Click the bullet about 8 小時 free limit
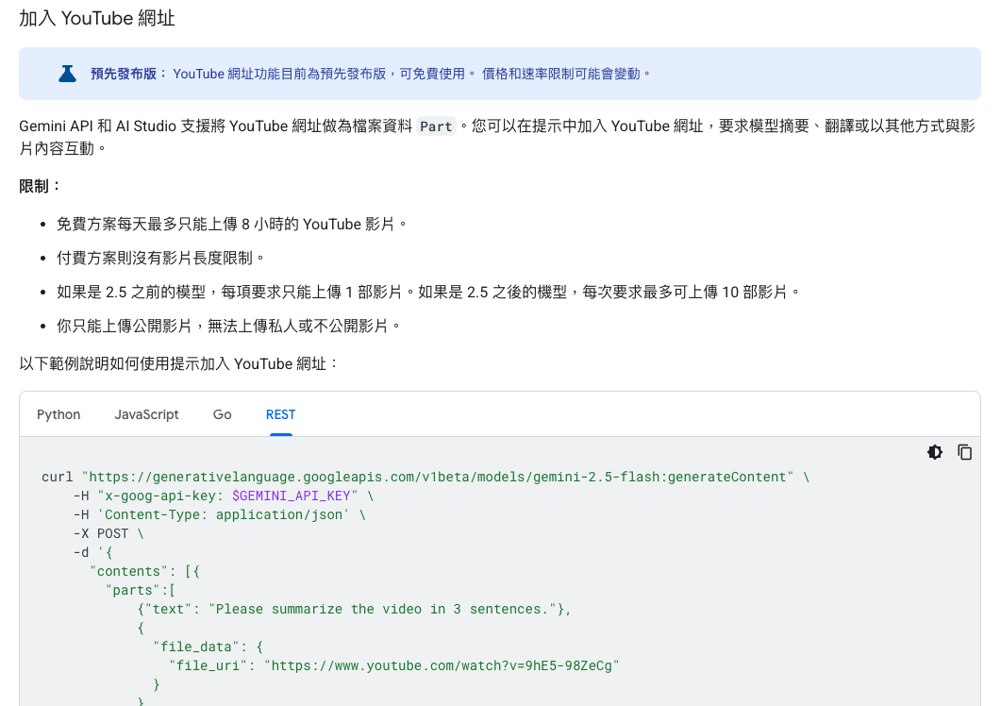The image size is (1001, 706). click(x=231, y=224)
